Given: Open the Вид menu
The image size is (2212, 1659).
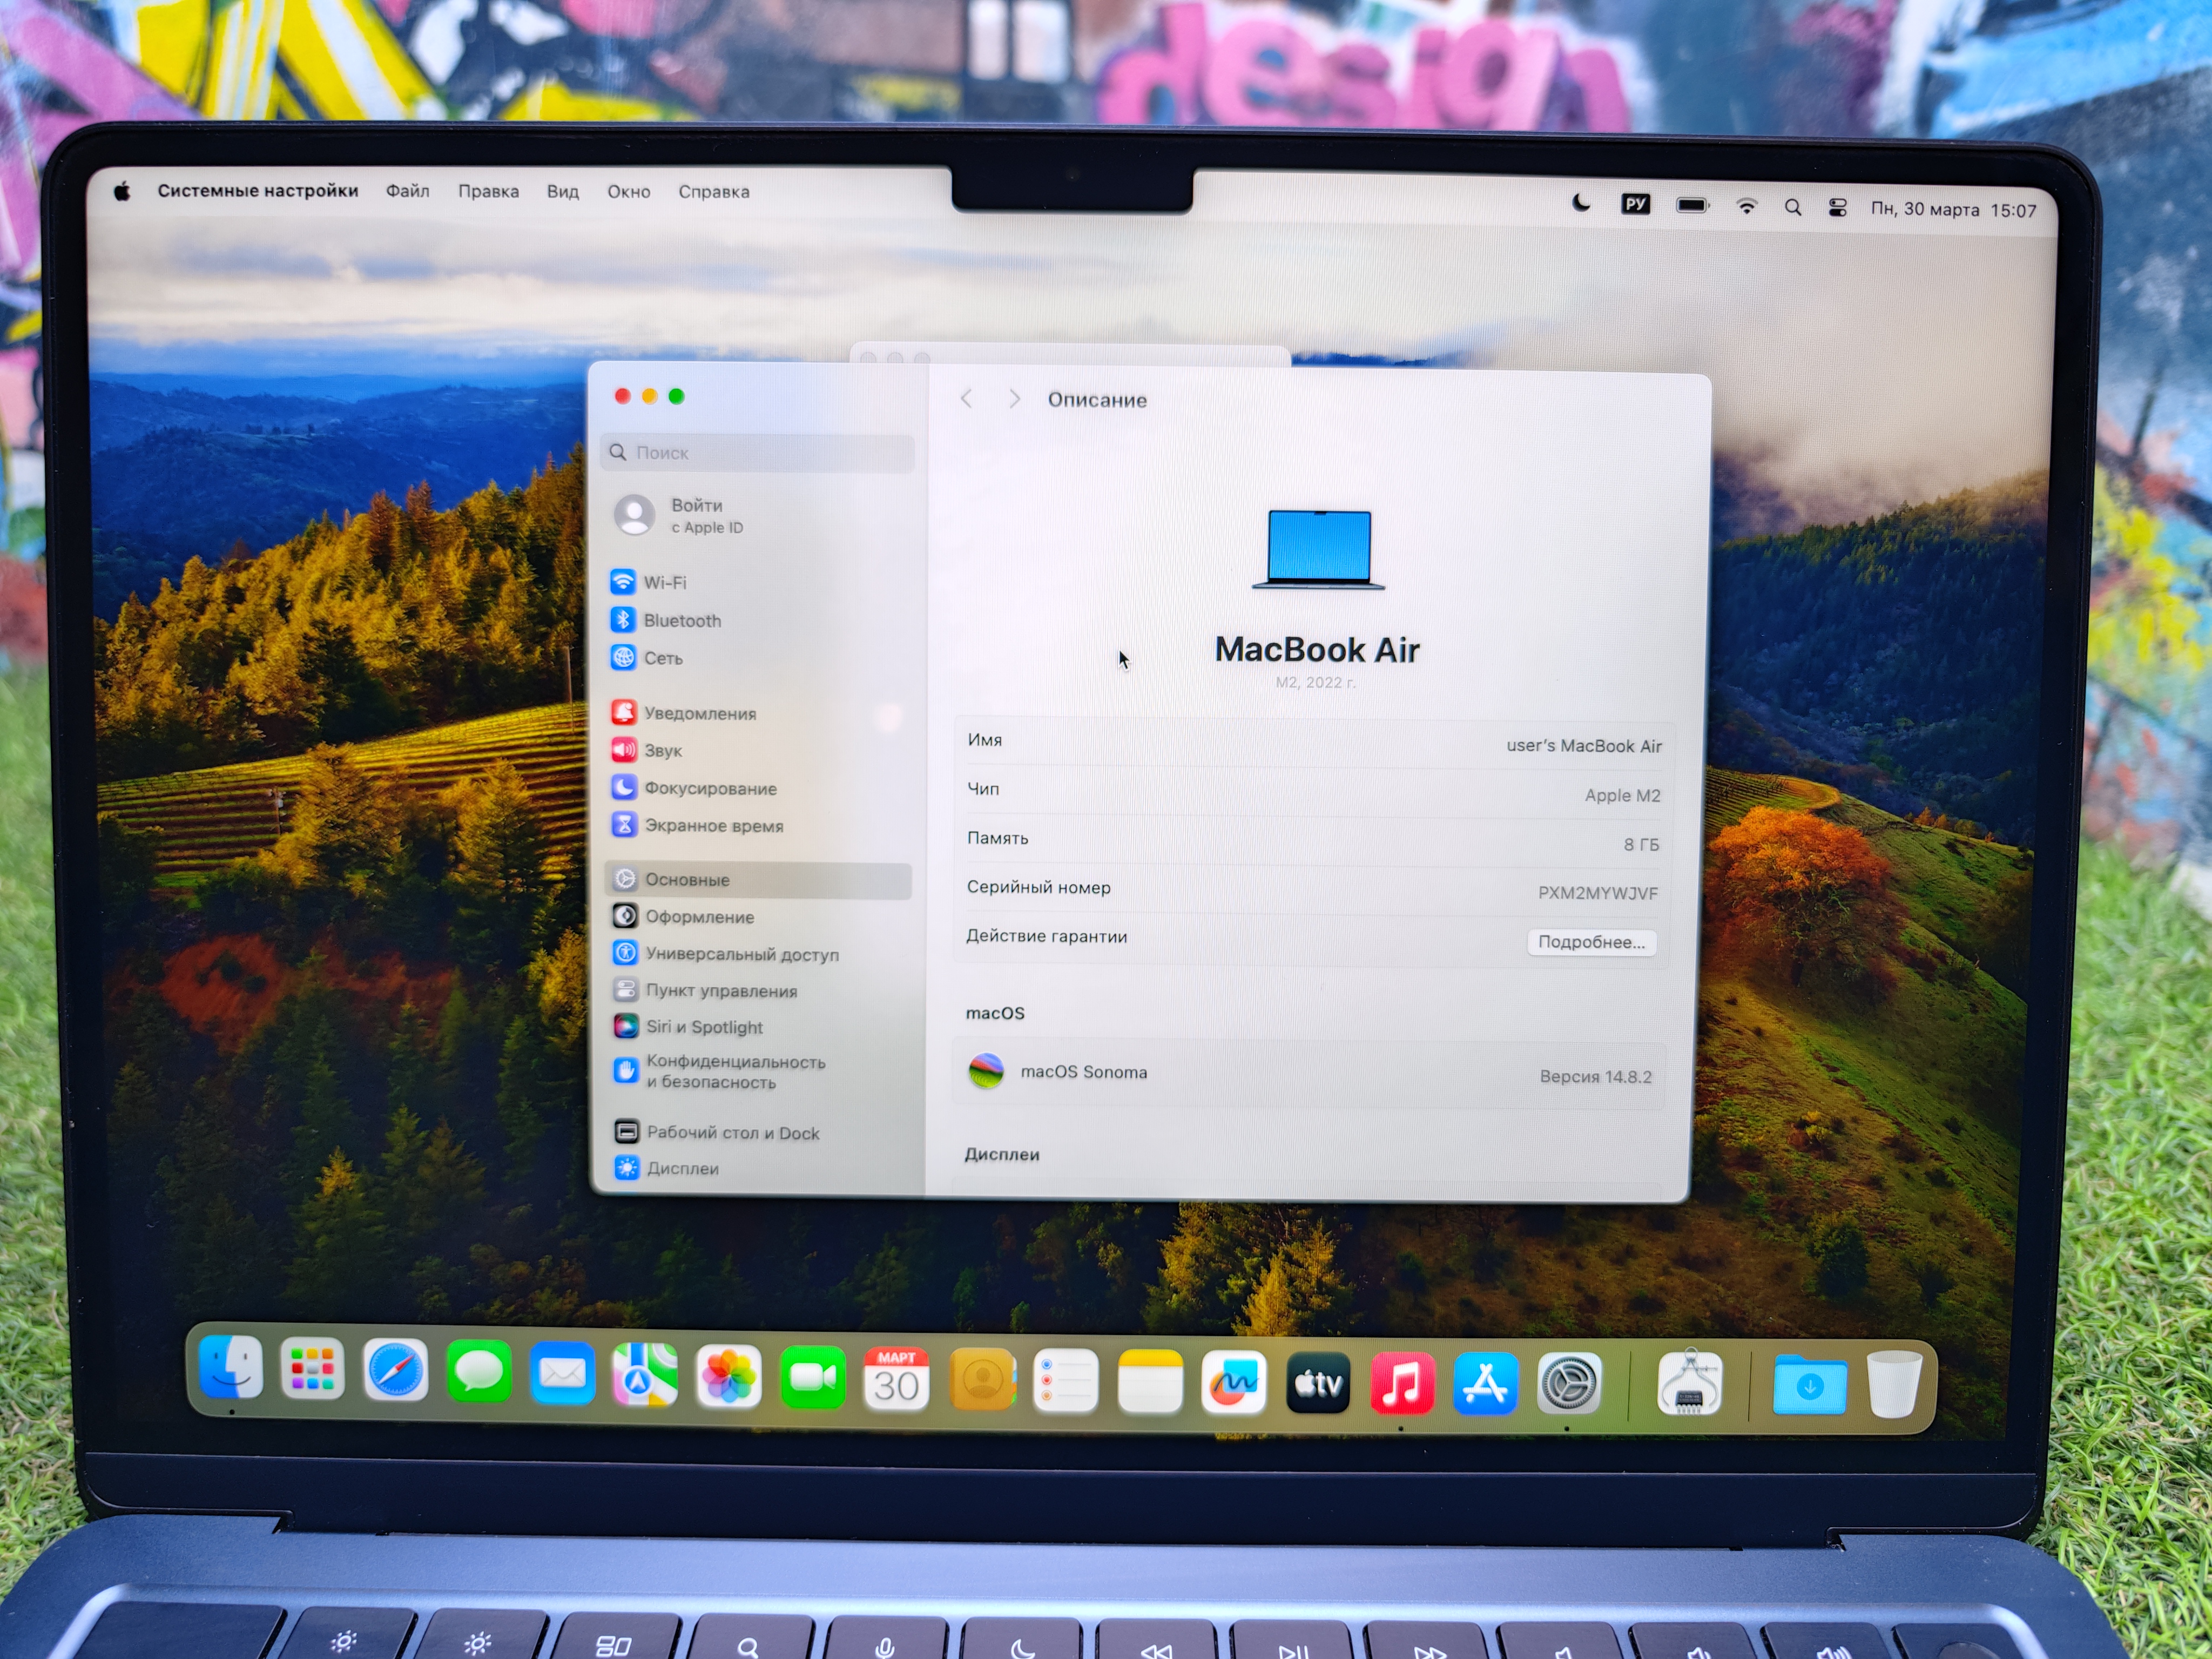Looking at the screenshot, I should point(562,191).
